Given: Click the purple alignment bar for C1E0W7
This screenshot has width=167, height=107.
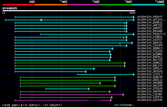Looking at the screenshot, I should pos(72,94).
